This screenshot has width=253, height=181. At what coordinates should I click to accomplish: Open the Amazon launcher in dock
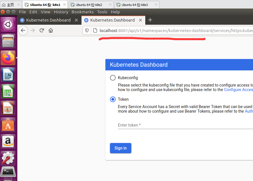[x=8, y=141]
